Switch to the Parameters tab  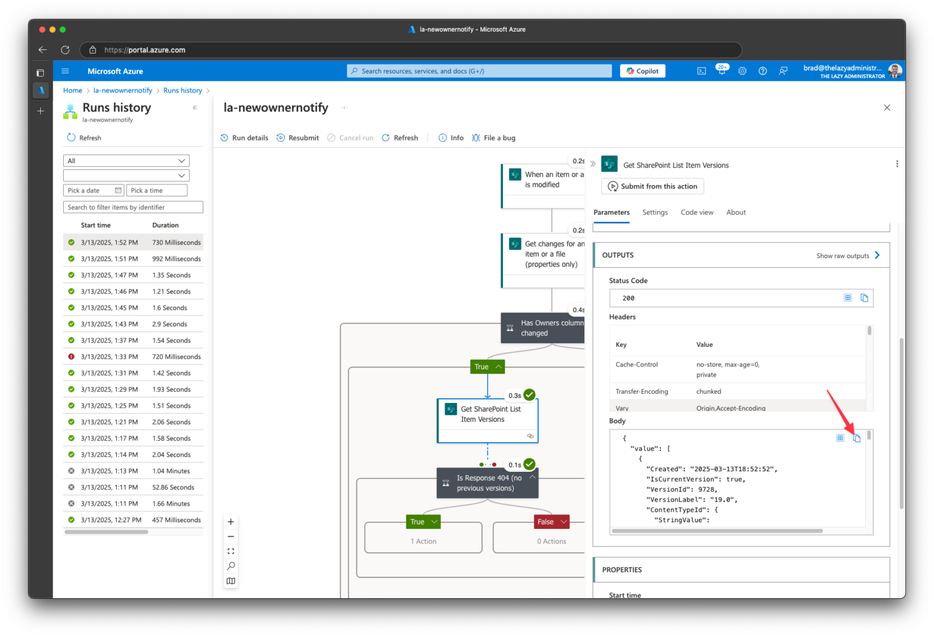pyautogui.click(x=611, y=212)
